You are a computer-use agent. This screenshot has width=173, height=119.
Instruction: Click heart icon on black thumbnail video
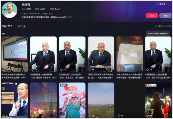click(x=119, y=116)
